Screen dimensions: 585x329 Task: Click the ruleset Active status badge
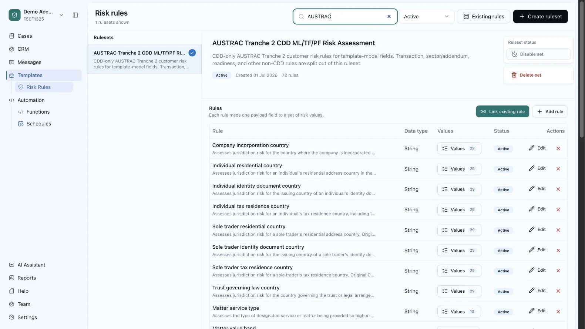222,75
